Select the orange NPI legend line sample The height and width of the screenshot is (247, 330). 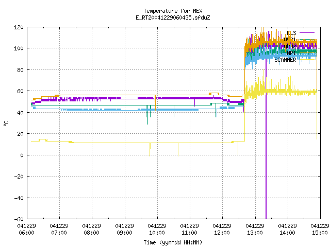click(x=307, y=53)
